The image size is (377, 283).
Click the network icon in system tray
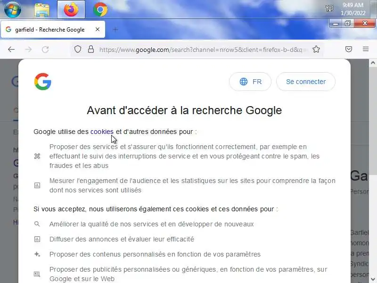pyautogui.click(x=329, y=8)
